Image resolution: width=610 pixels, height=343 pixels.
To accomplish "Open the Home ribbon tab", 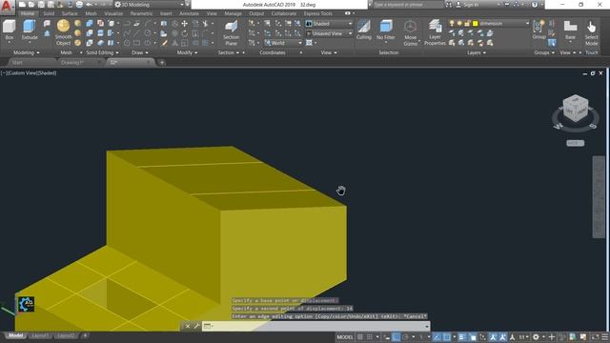I will (x=28, y=13).
